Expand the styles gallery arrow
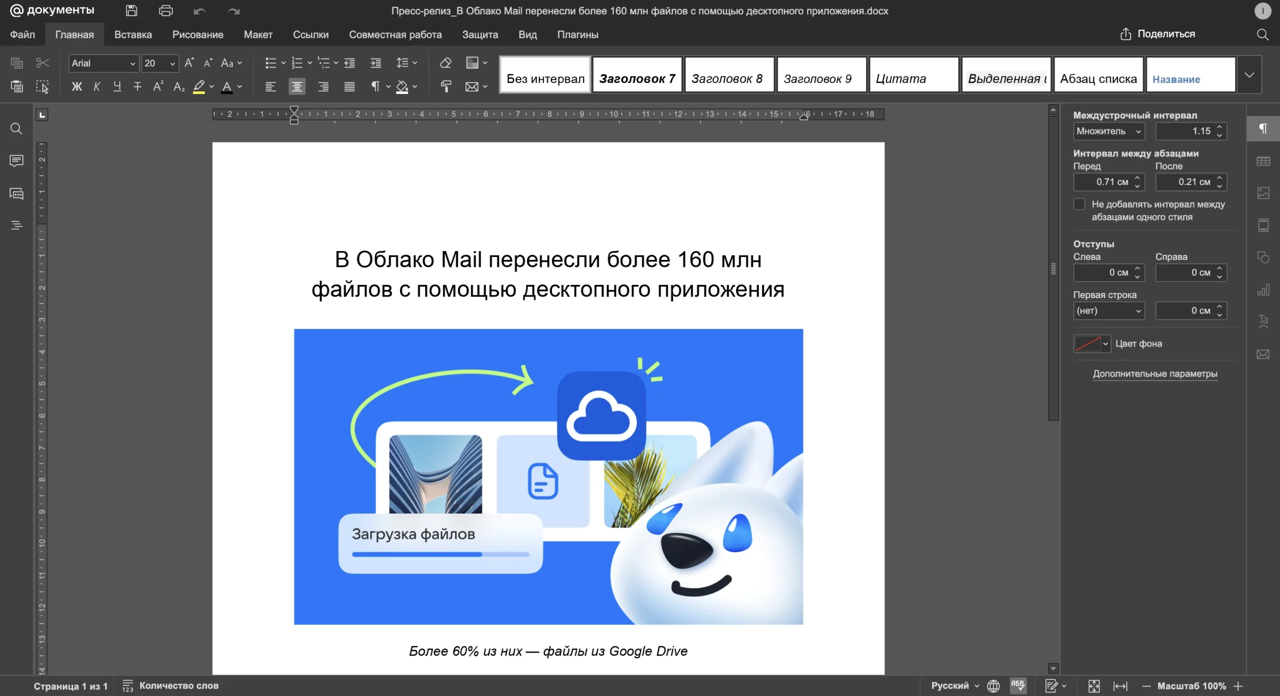This screenshot has width=1280, height=696. coord(1249,75)
